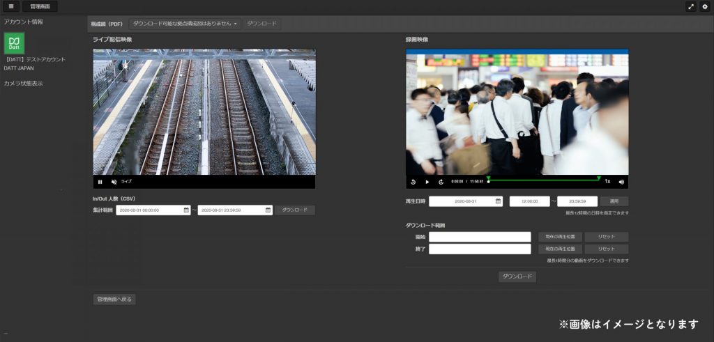Select the 管理画面 tab at top
The width and height of the screenshot is (714, 342).
pyautogui.click(x=40, y=6)
